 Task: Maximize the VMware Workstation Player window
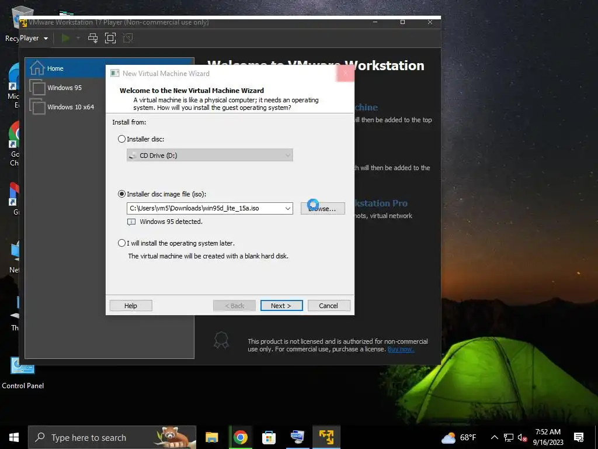tap(403, 22)
